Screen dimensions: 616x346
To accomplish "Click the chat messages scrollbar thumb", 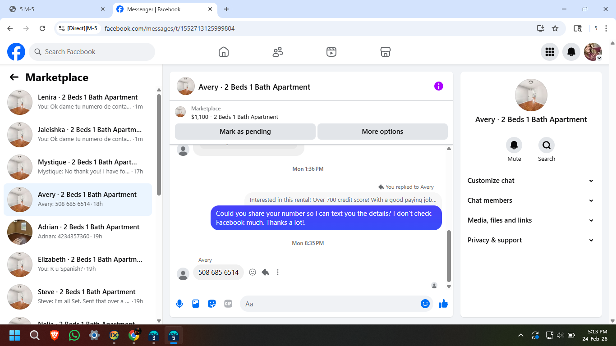I will point(449,256).
